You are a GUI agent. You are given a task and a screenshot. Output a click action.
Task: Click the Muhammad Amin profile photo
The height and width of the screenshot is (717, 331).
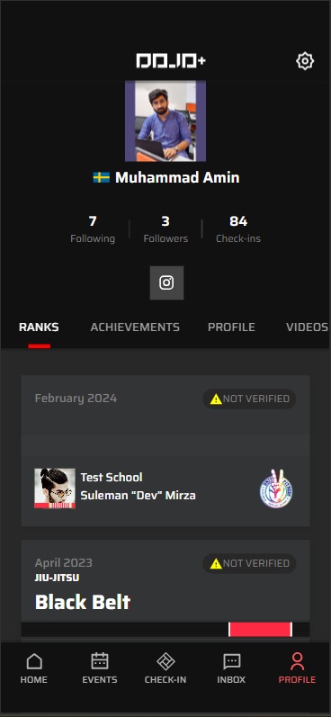[x=165, y=121]
